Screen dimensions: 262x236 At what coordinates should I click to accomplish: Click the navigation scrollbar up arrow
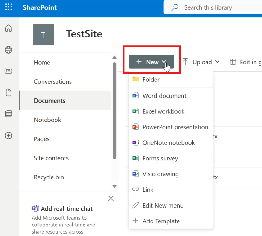115,58
